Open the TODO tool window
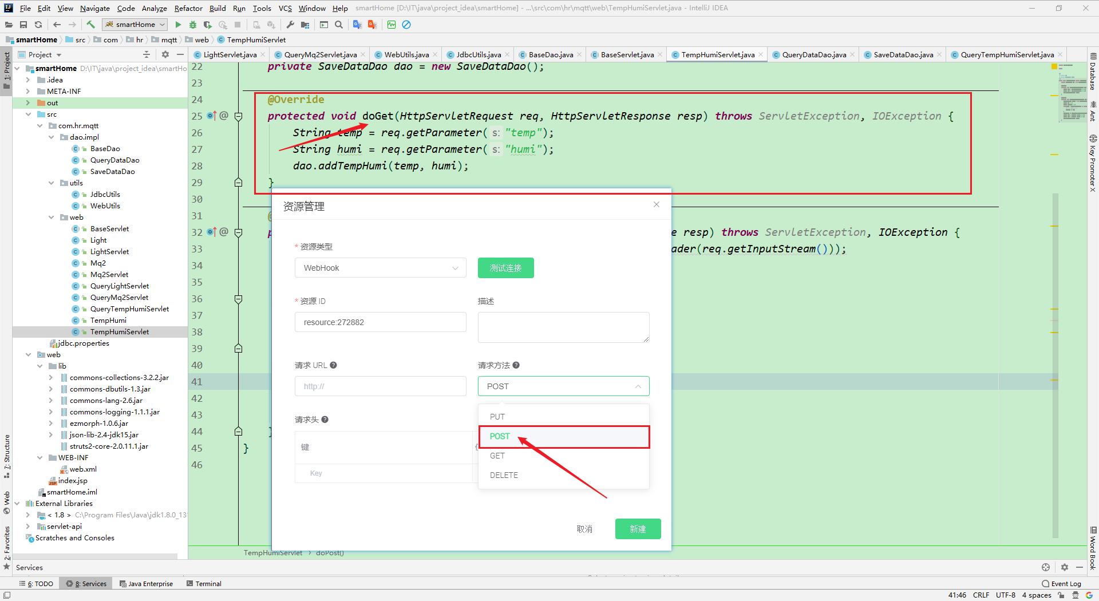 [37, 583]
